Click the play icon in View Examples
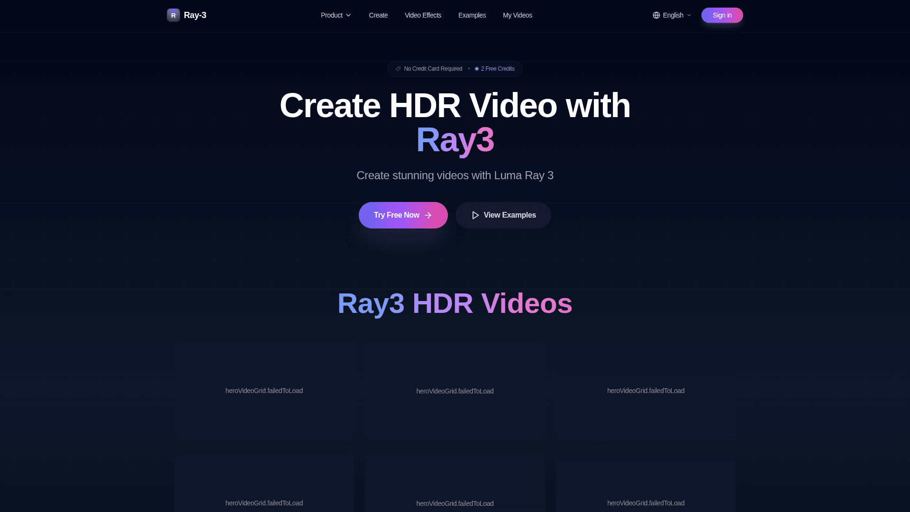The height and width of the screenshot is (512, 910). coord(475,215)
